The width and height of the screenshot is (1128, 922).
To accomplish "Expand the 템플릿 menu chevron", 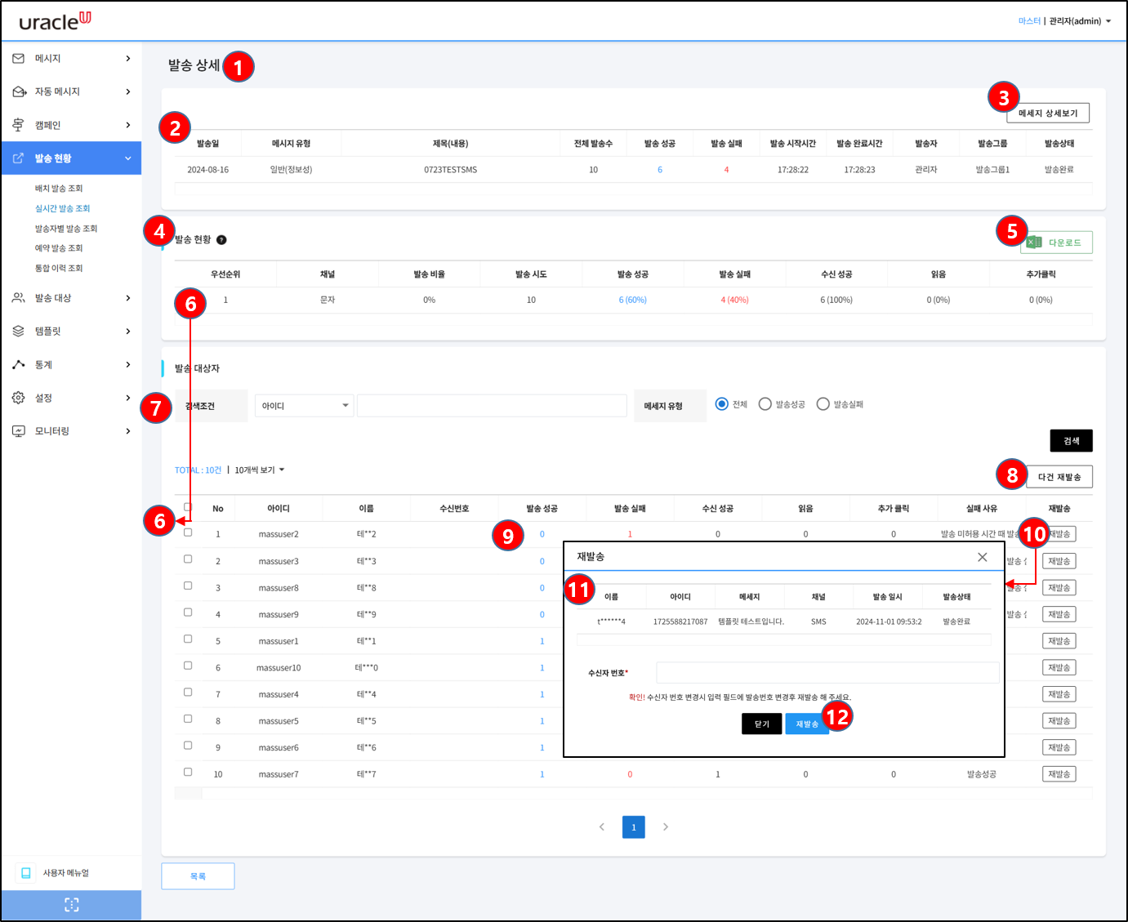I will coord(128,331).
